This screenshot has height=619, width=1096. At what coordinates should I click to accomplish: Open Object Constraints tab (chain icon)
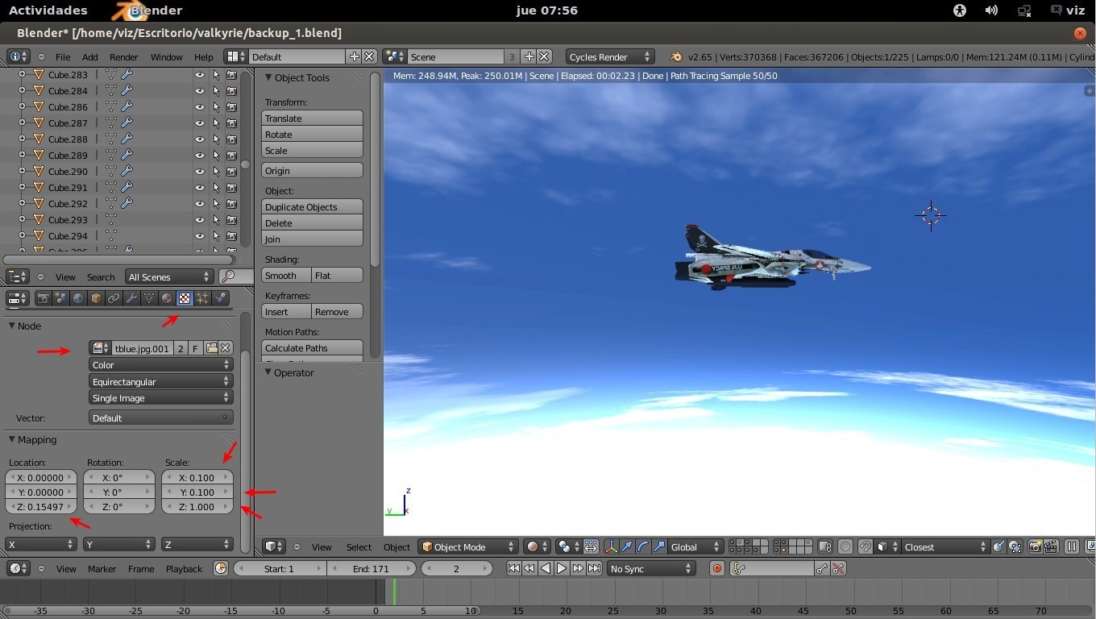click(114, 298)
